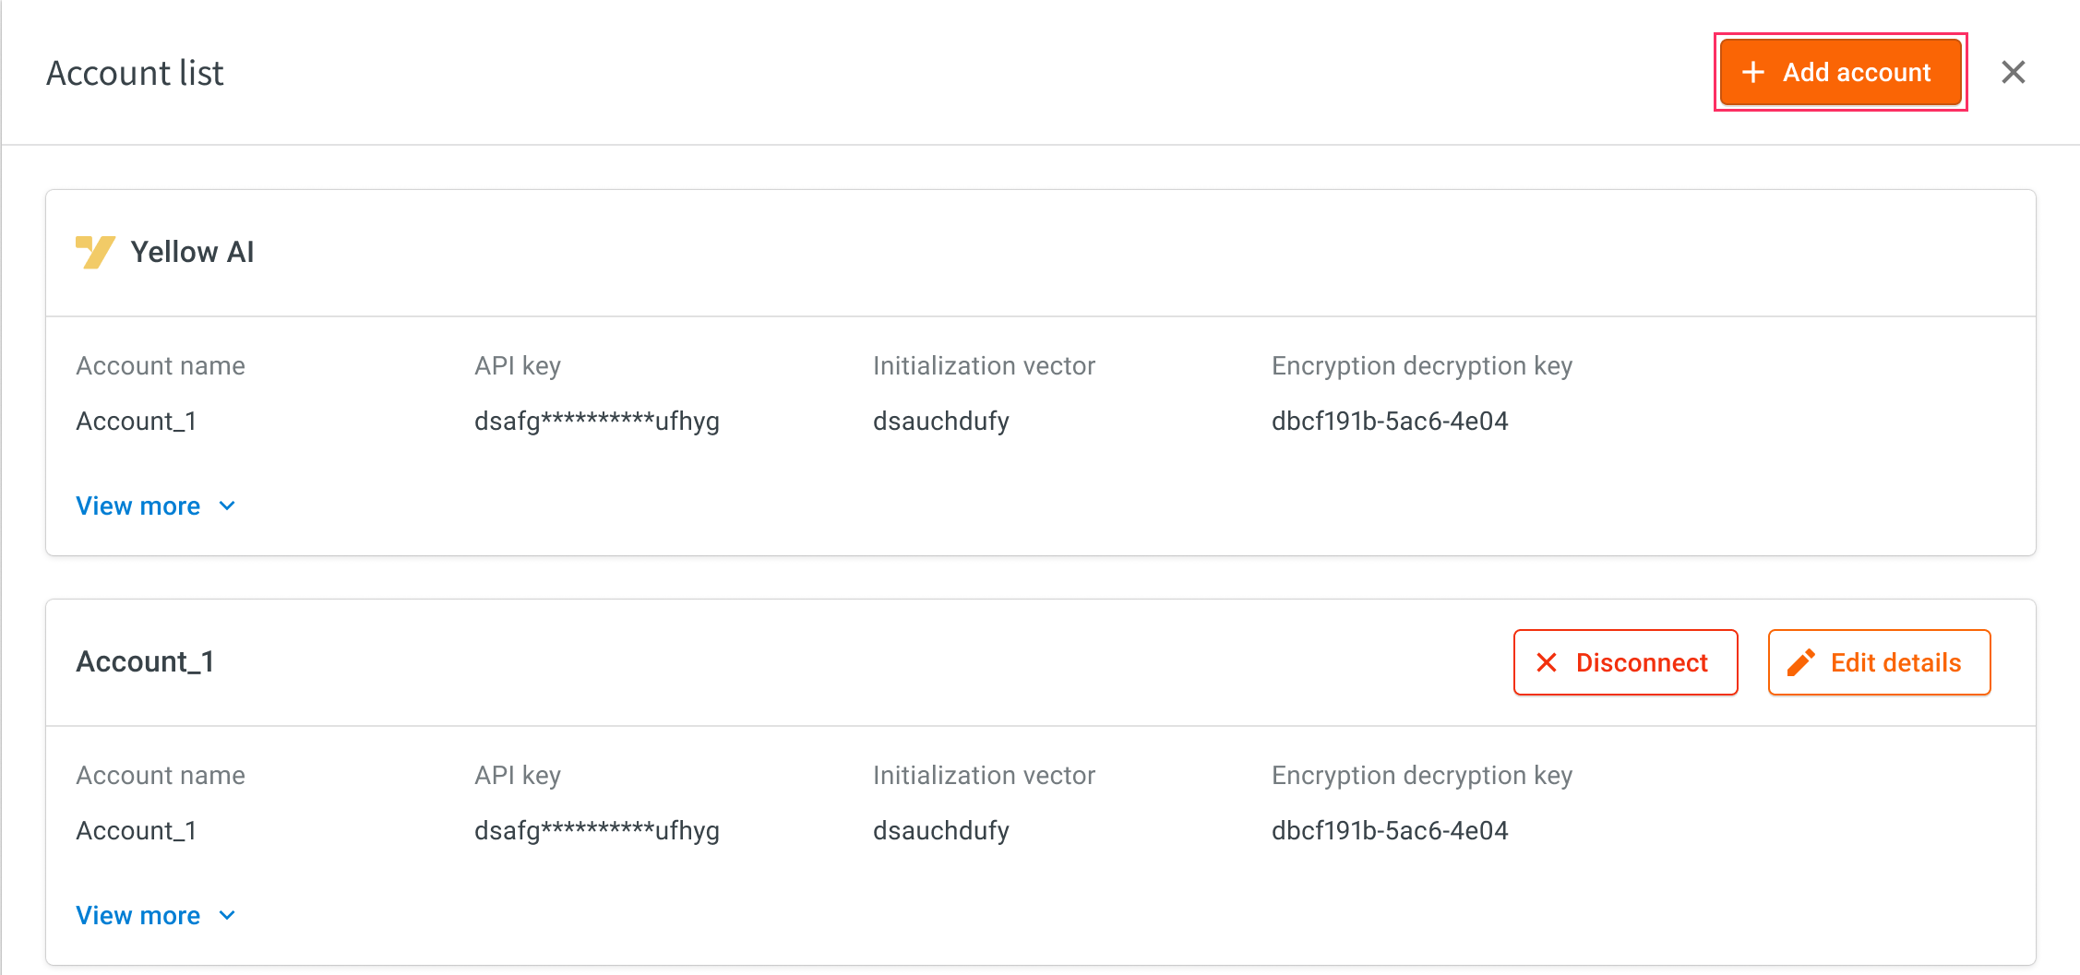Expand View more chevron in Yellow AI card
The width and height of the screenshot is (2080, 975).
tap(227, 505)
